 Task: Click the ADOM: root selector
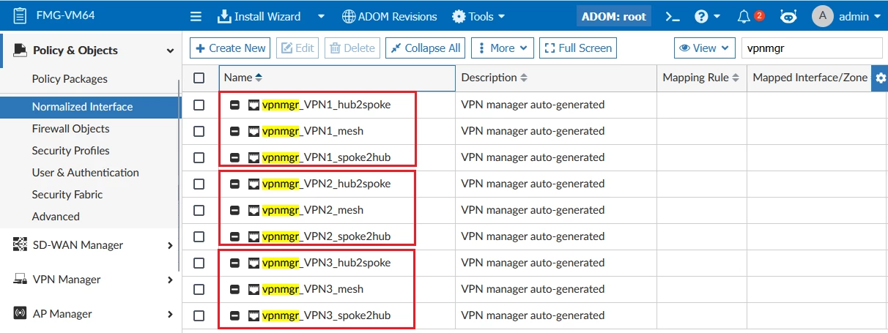tap(614, 16)
